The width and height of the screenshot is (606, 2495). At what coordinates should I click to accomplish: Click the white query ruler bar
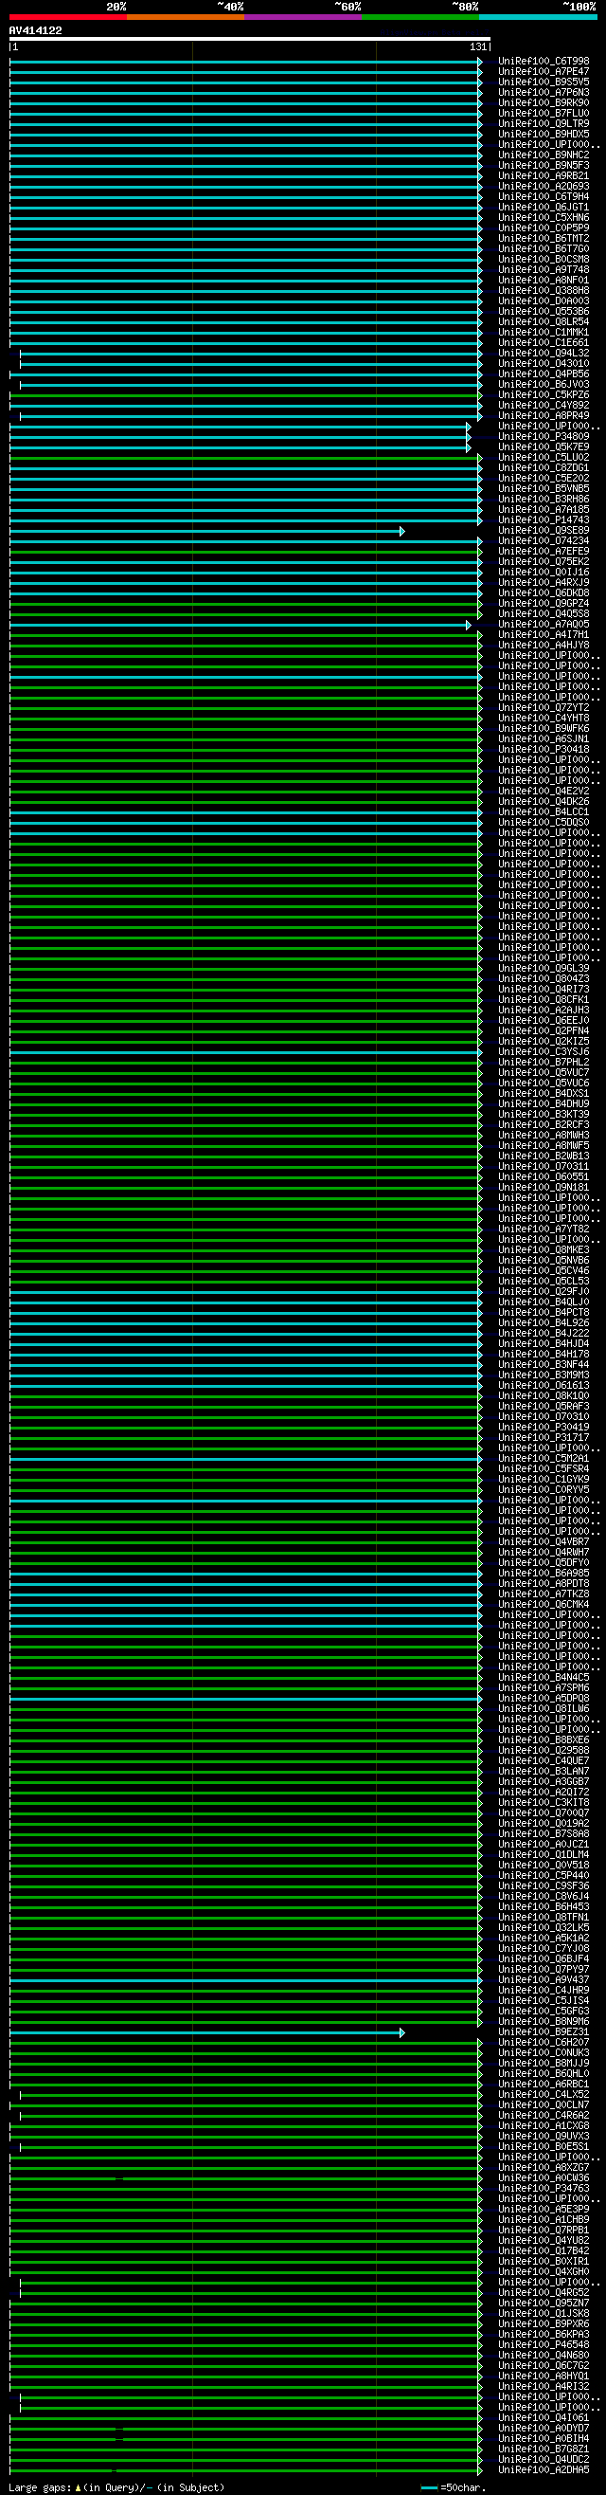[249, 40]
